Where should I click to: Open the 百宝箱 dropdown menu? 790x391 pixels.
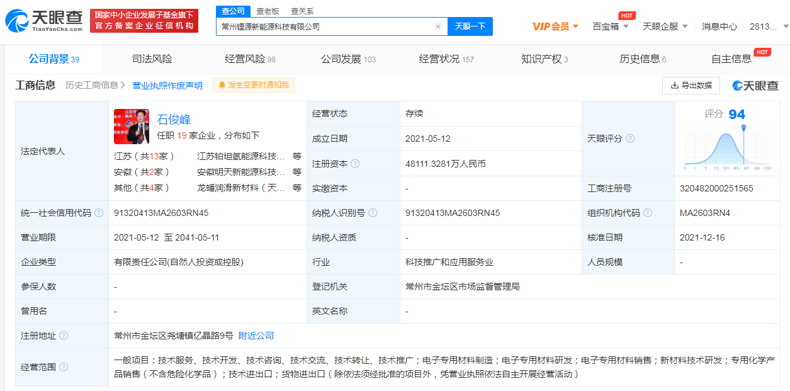[610, 26]
